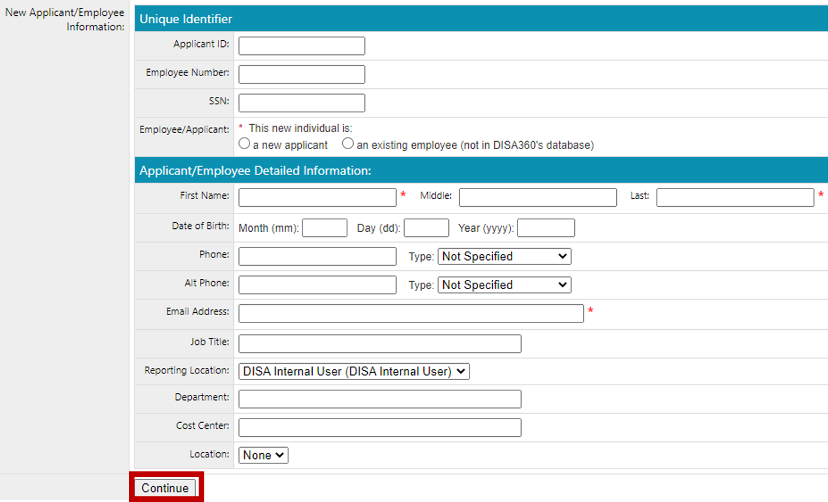Viewport: 828px width, 502px height.
Task: Click the birth Year (yyyy) field
Action: [x=546, y=228]
